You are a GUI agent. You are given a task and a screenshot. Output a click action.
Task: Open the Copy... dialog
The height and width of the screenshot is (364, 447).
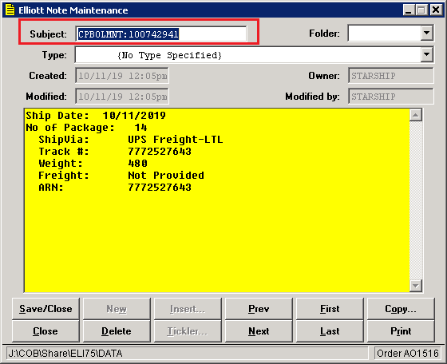click(x=401, y=309)
